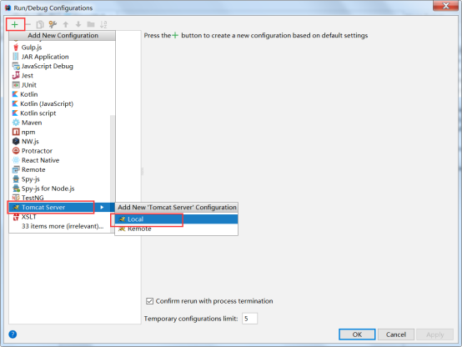Viewport: 462px width, 347px height.
Task: Expand the Tomcat Server submenu arrow
Action: 102,207
